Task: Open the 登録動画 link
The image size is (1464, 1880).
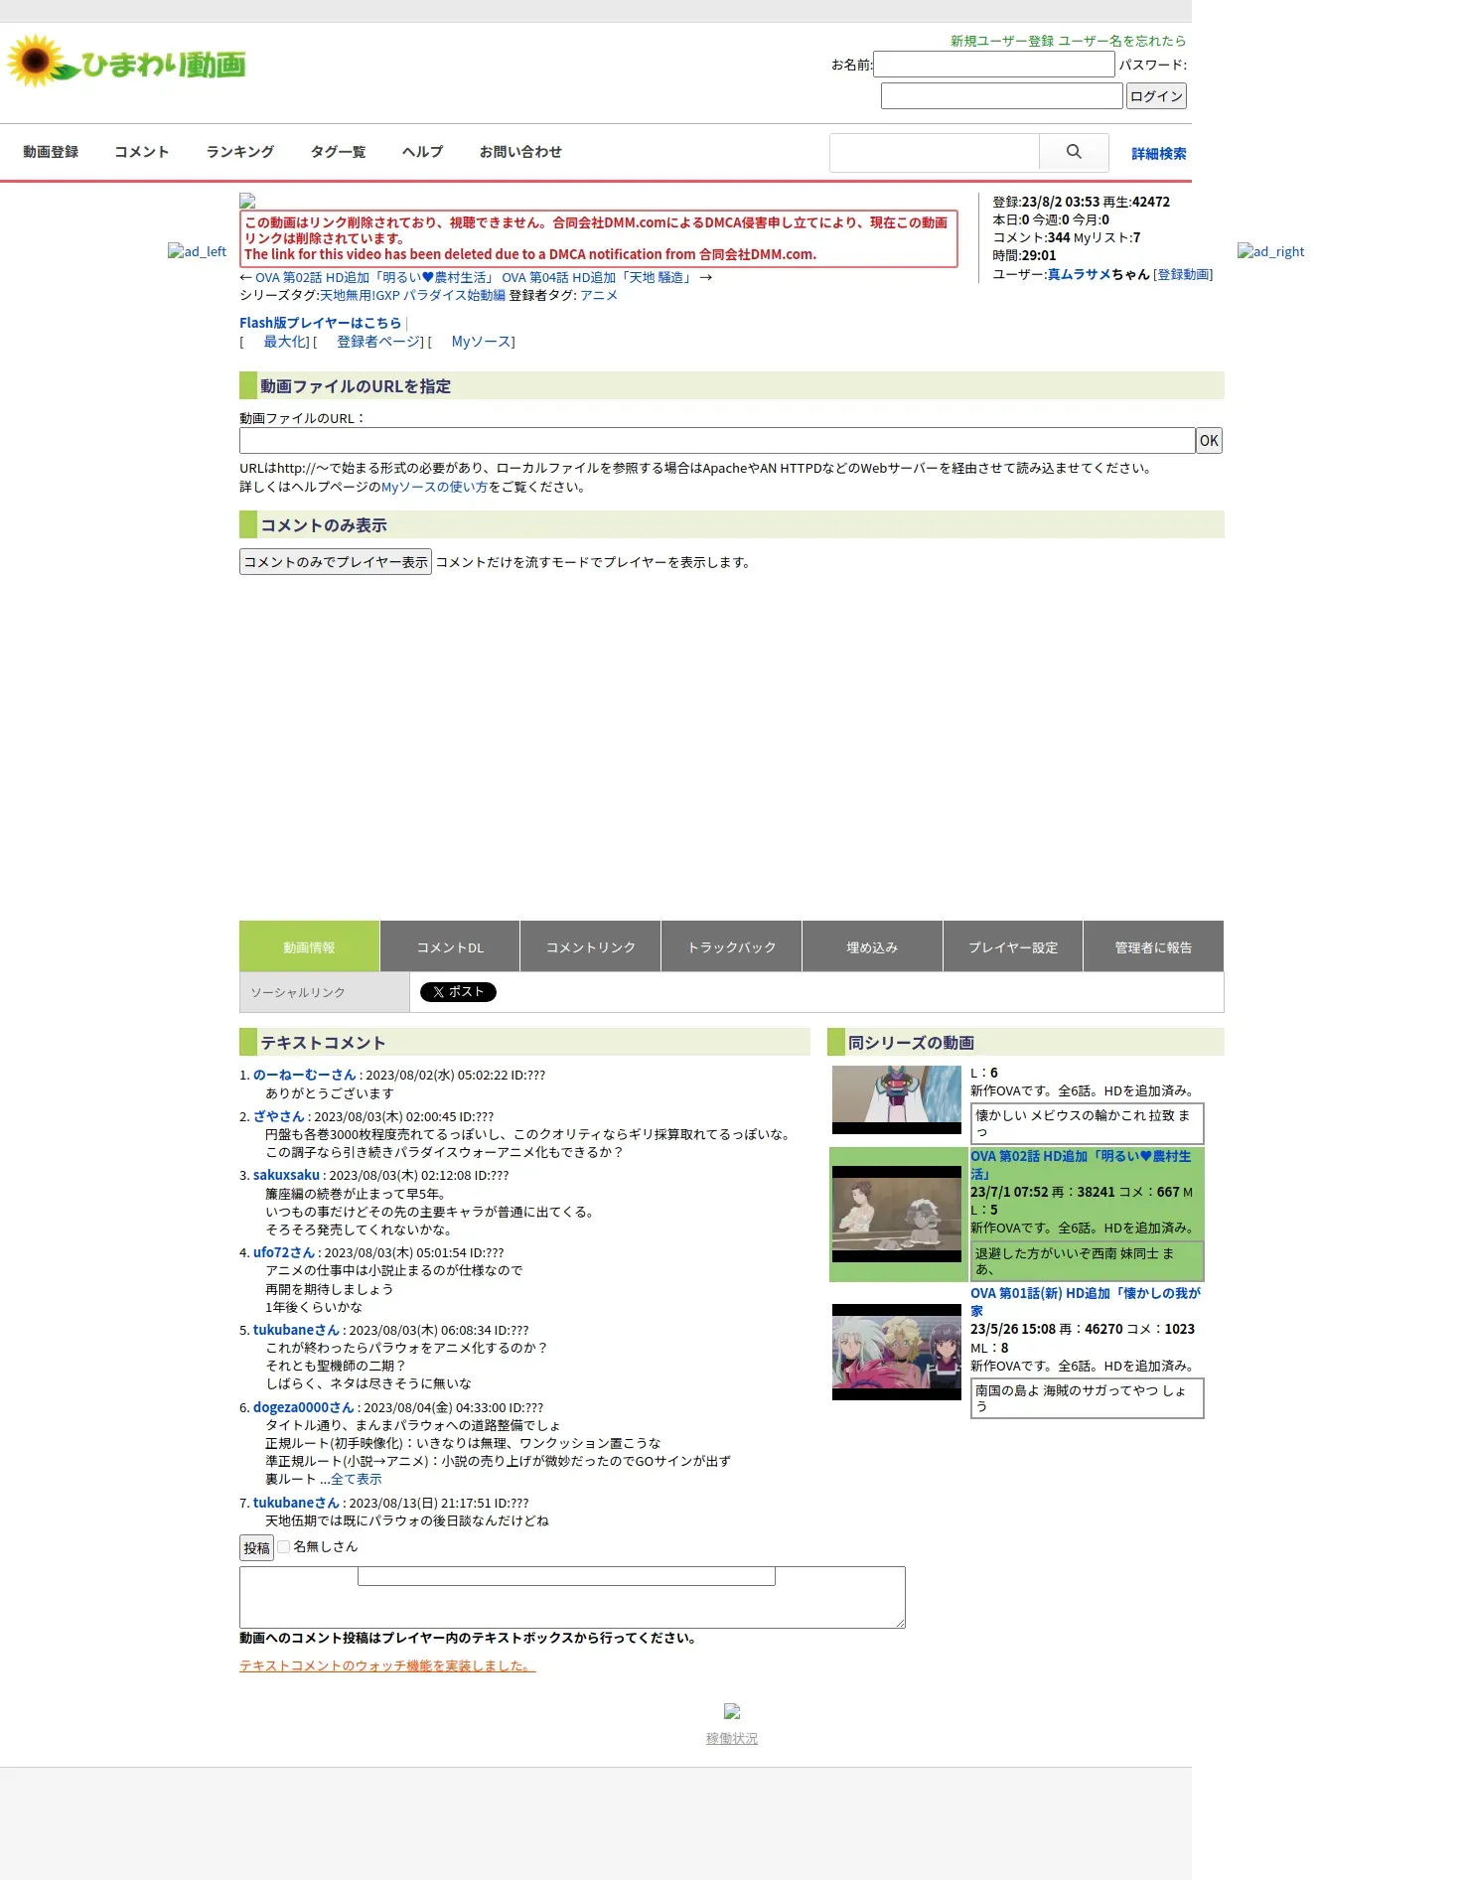Action: pos(1183,274)
